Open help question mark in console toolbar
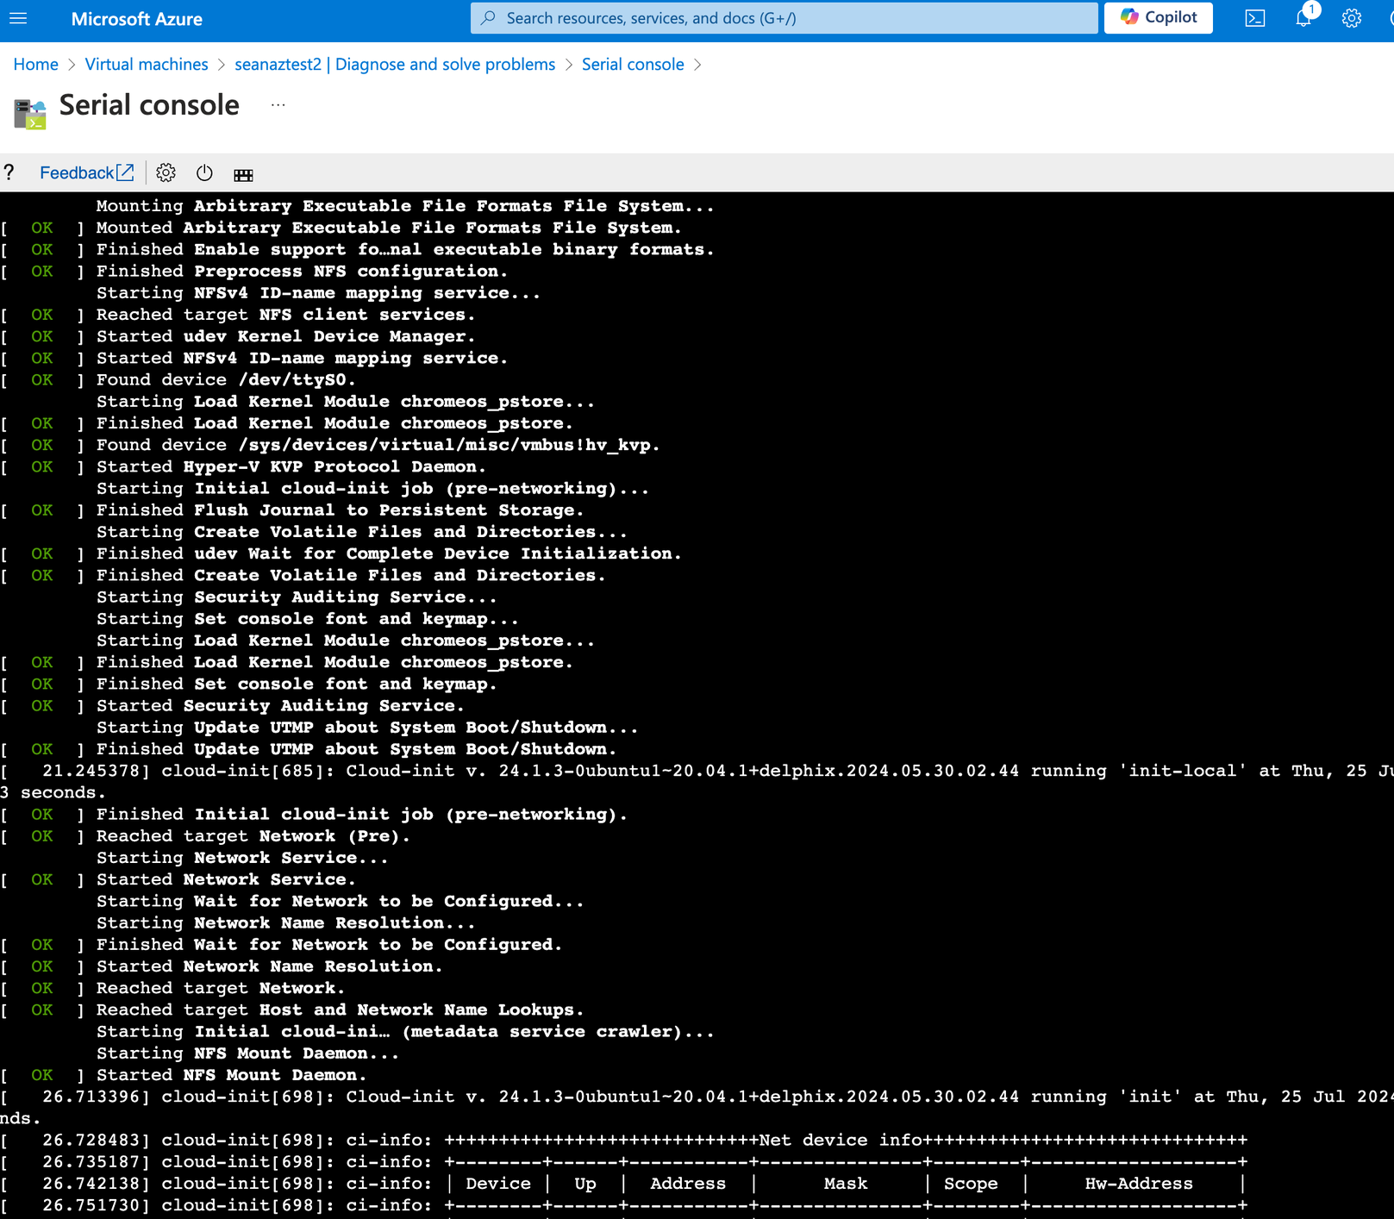 [9, 173]
